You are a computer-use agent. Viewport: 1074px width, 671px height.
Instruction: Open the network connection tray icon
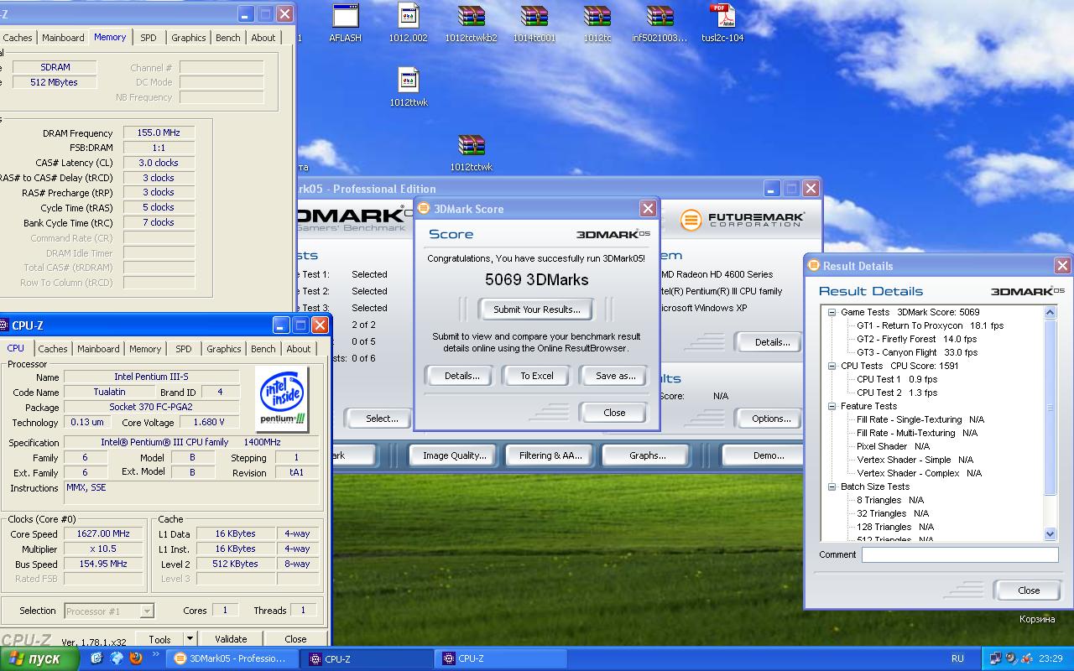[996, 658]
